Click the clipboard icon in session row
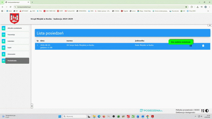 203,46
